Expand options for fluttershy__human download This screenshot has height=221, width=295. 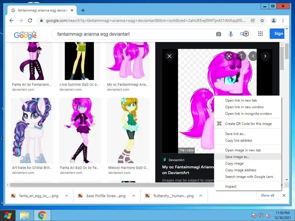pos(201,196)
